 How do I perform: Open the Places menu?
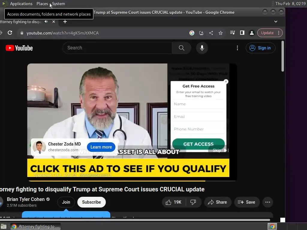[x=42, y=4]
